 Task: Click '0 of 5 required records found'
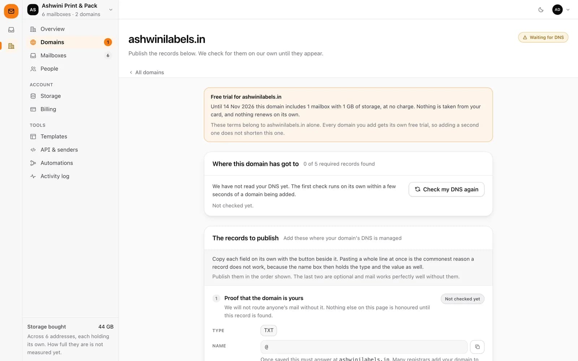(x=339, y=164)
